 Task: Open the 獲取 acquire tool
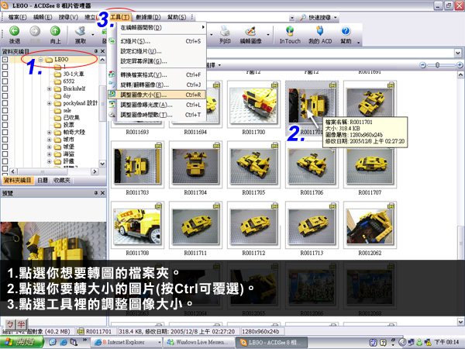[x=81, y=35]
